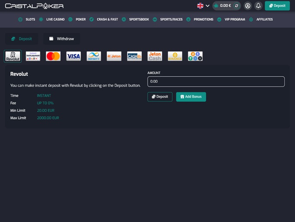Choose instant bank payment method

tap(33, 56)
